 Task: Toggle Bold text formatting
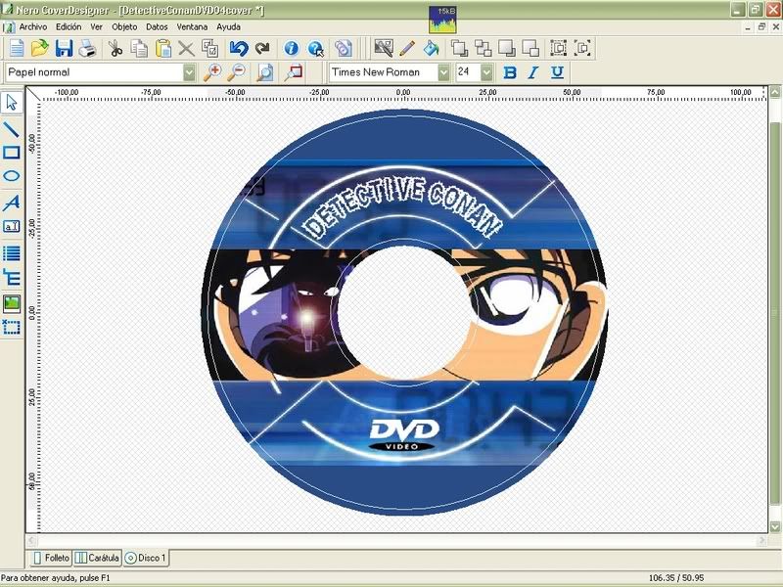pos(509,72)
